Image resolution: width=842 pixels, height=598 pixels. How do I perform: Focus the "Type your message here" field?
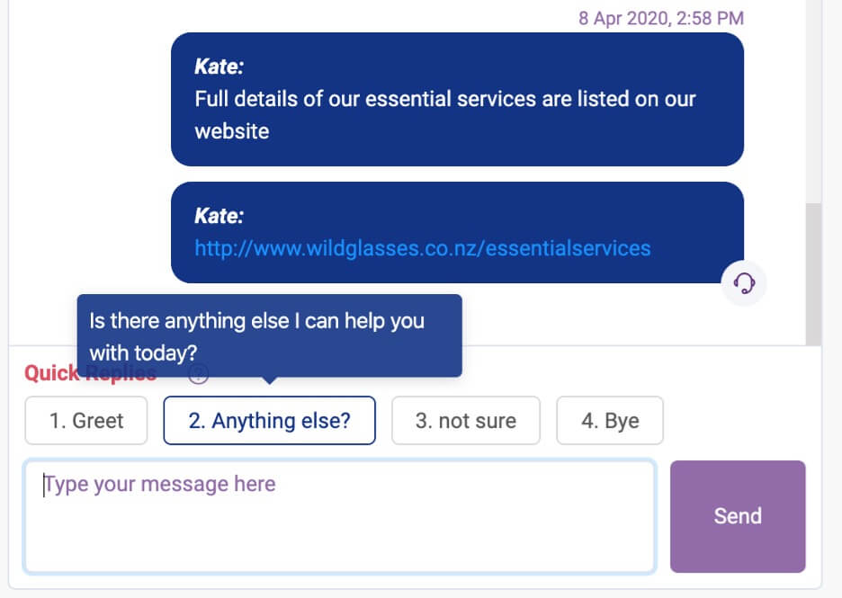click(339, 516)
